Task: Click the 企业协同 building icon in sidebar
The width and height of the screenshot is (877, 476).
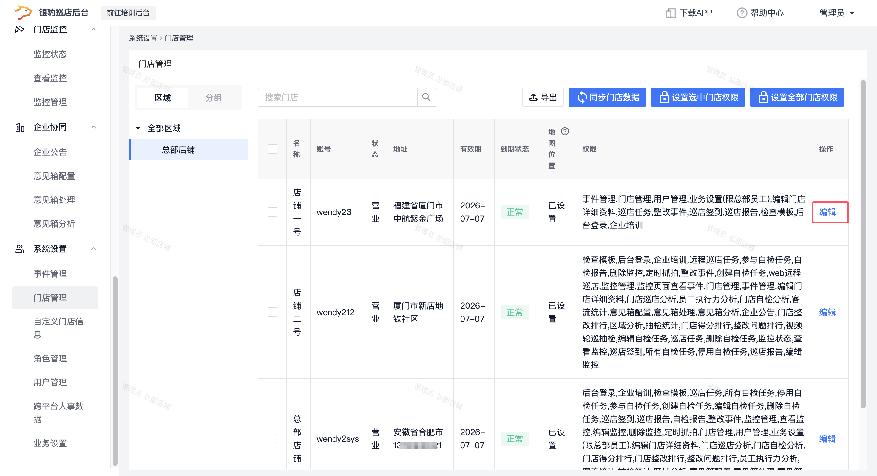Action: coord(20,127)
